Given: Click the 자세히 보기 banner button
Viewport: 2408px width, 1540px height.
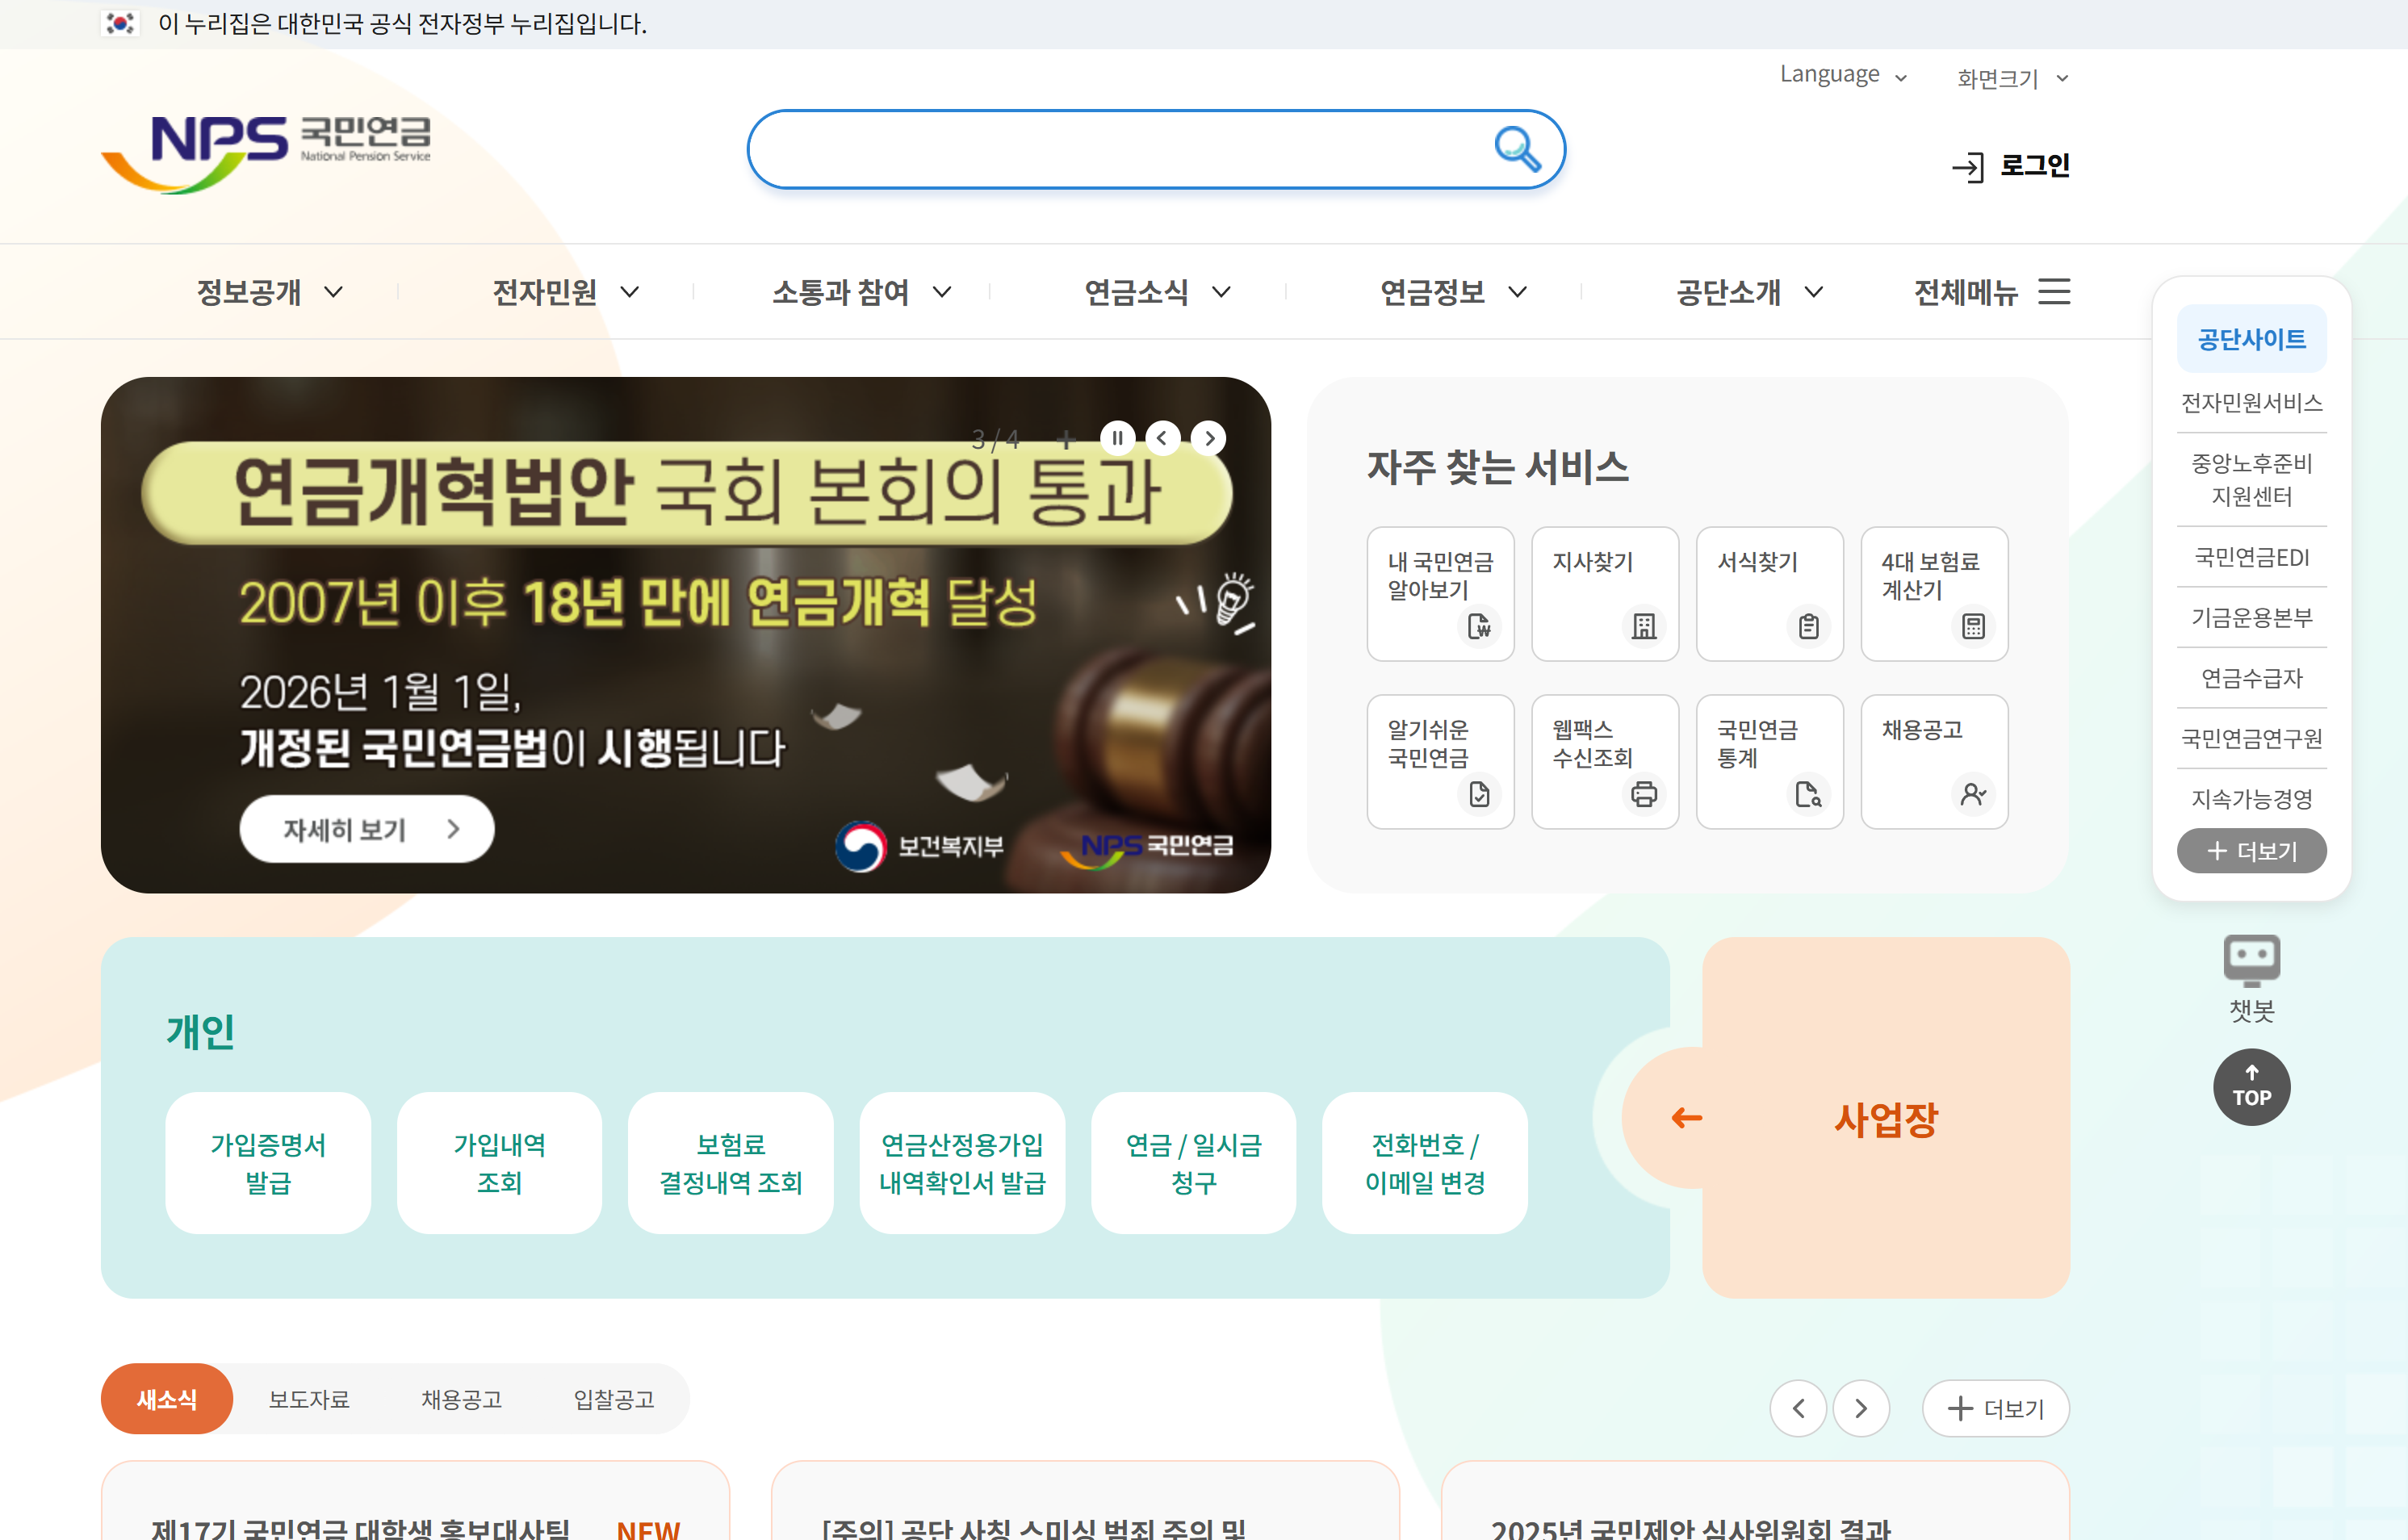Looking at the screenshot, I should tap(367, 829).
